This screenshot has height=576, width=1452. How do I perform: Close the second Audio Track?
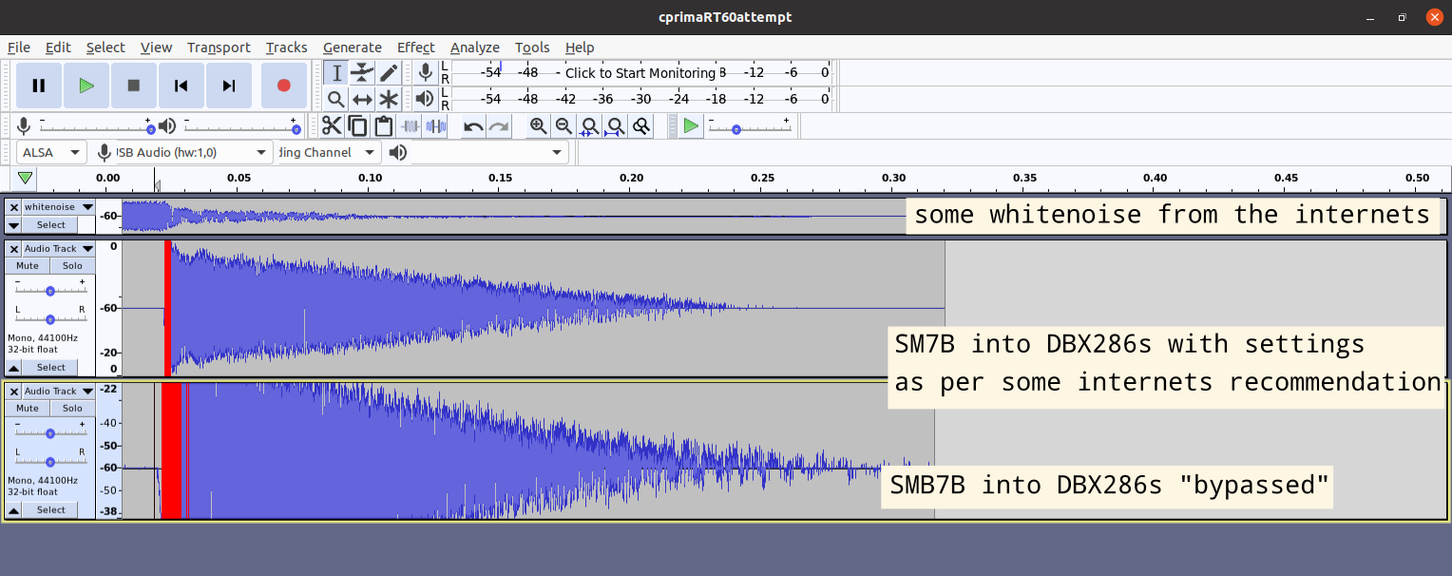(13, 248)
